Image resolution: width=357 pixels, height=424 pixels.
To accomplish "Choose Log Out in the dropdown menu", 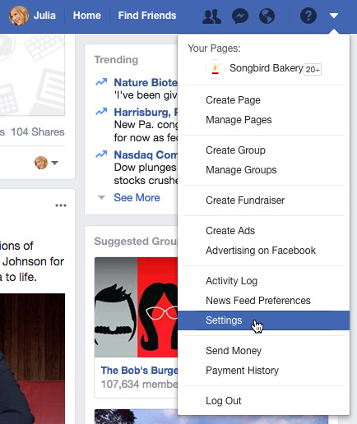I will (224, 401).
